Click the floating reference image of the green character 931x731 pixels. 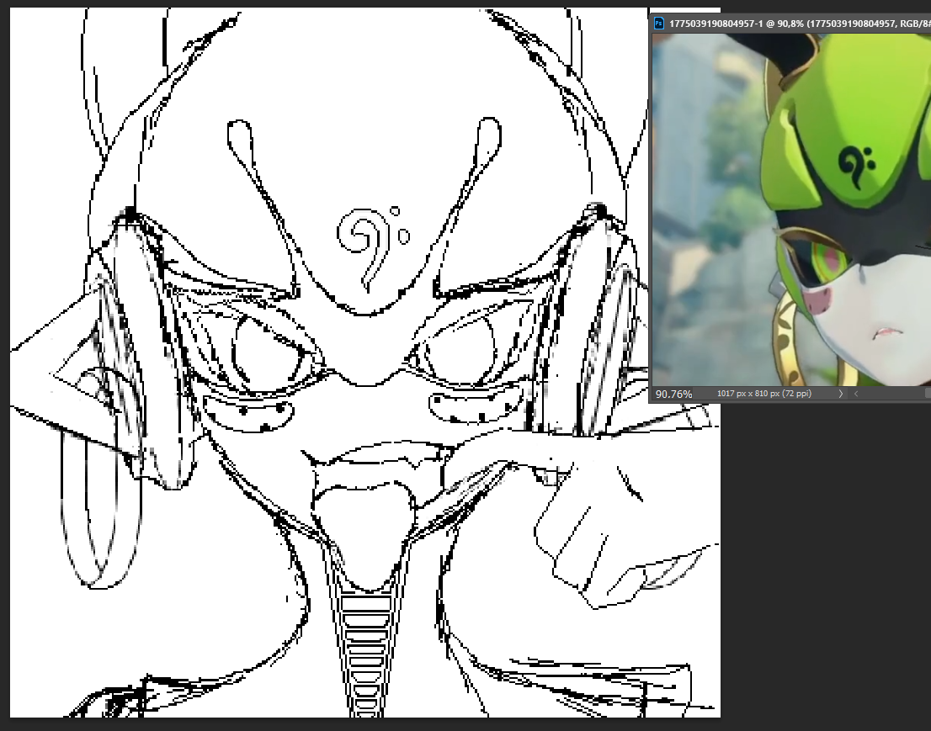tap(791, 209)
